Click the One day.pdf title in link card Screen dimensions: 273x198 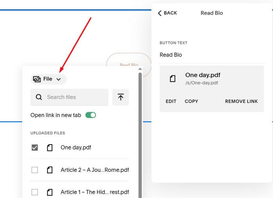pos(203,75)
